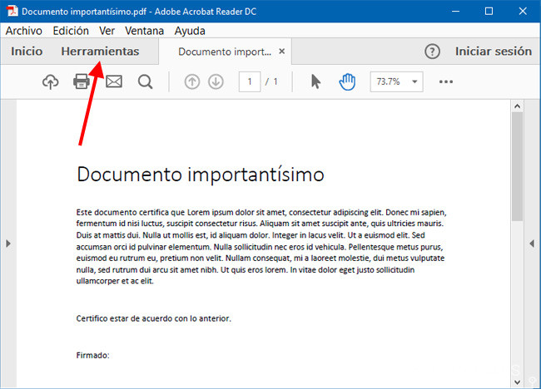This screenshot has width=541, height=389.
Task: Click the cloud upload icon
Action: tap(51, 81)
